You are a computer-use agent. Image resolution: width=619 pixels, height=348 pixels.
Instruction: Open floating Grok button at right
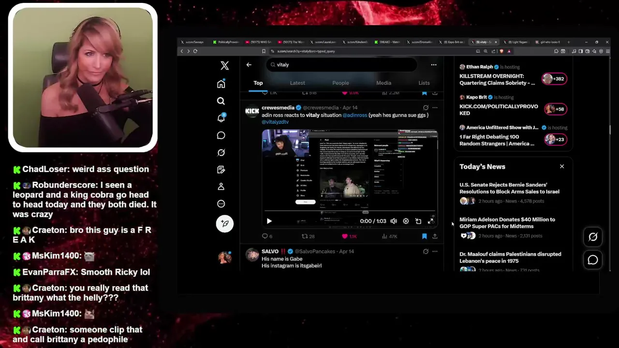pyautogui.click(x=593, y=237)
